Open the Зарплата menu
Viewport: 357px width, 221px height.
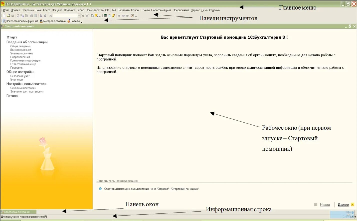(x=124, y=10)
